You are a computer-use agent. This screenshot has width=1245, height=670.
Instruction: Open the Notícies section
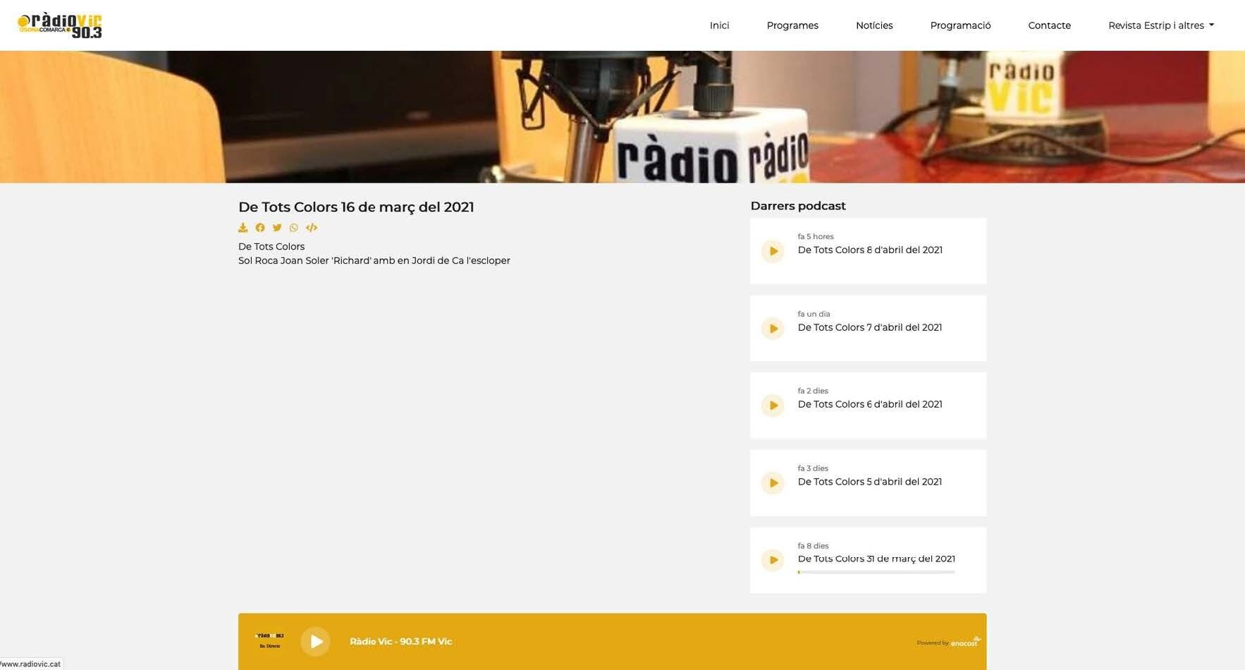click(874, 25)
